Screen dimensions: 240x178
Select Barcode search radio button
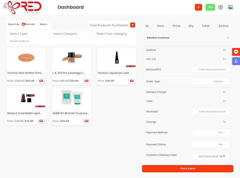coord(23,24)
